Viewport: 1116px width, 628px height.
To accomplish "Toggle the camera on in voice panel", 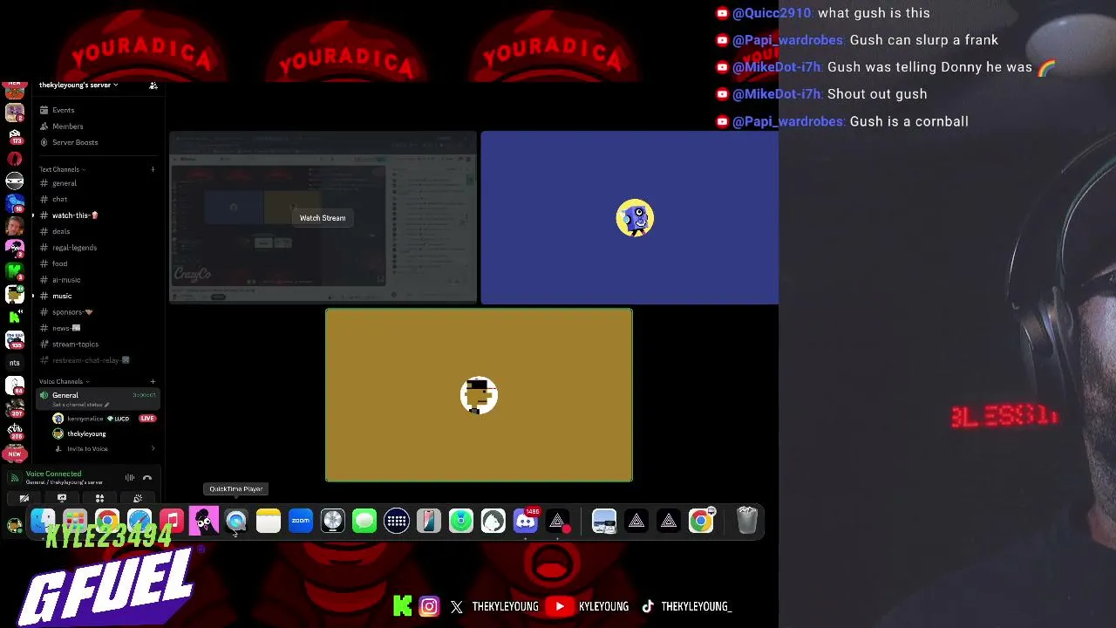I will tap(24, 498).
